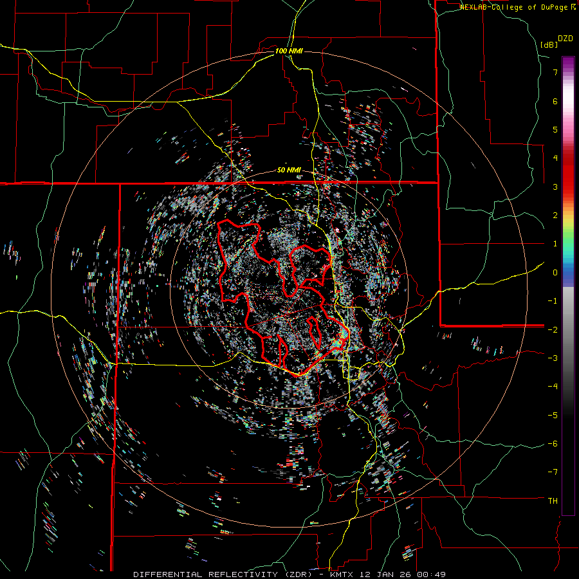Click the 1 value on the color scale
This screenshot has height=579, width=579.
555,244
